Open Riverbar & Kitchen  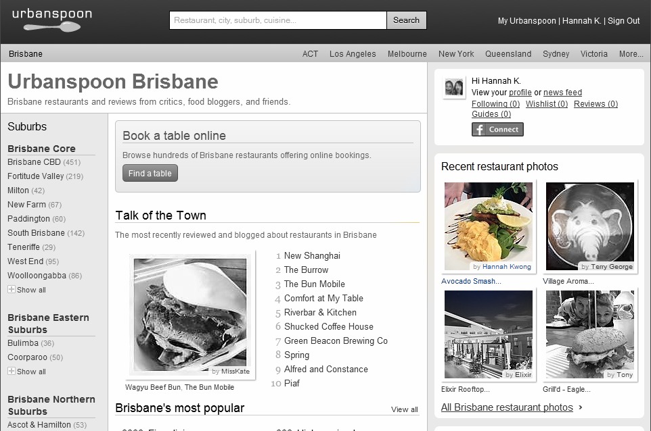[x=320, y=313]
